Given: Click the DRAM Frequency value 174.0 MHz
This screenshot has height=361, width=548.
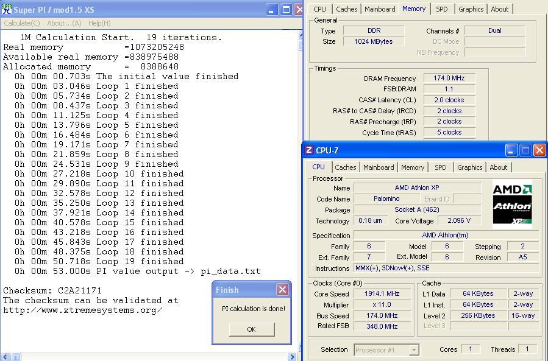Looking at the screenshot, I should pyautogui.click(x=449, y=78).
